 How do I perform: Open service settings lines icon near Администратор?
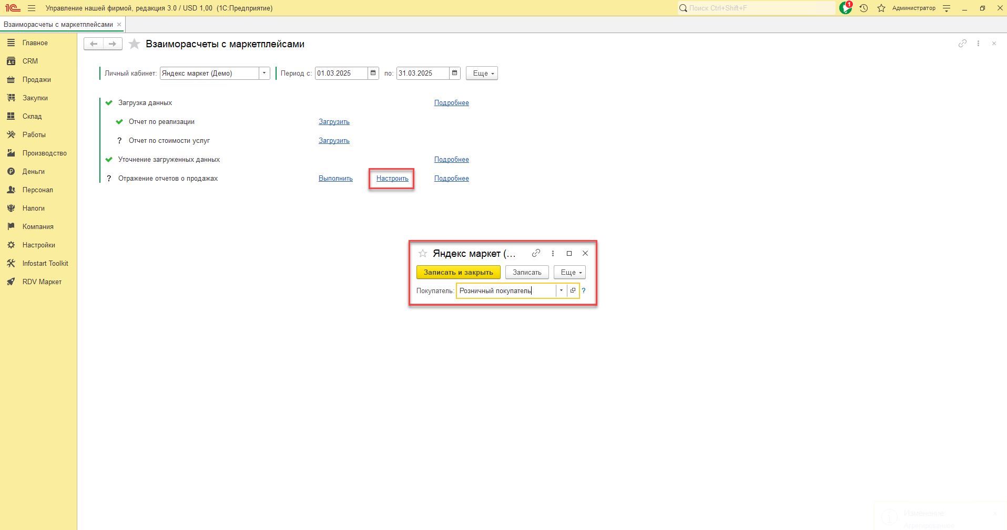click(x=947, y=8)
